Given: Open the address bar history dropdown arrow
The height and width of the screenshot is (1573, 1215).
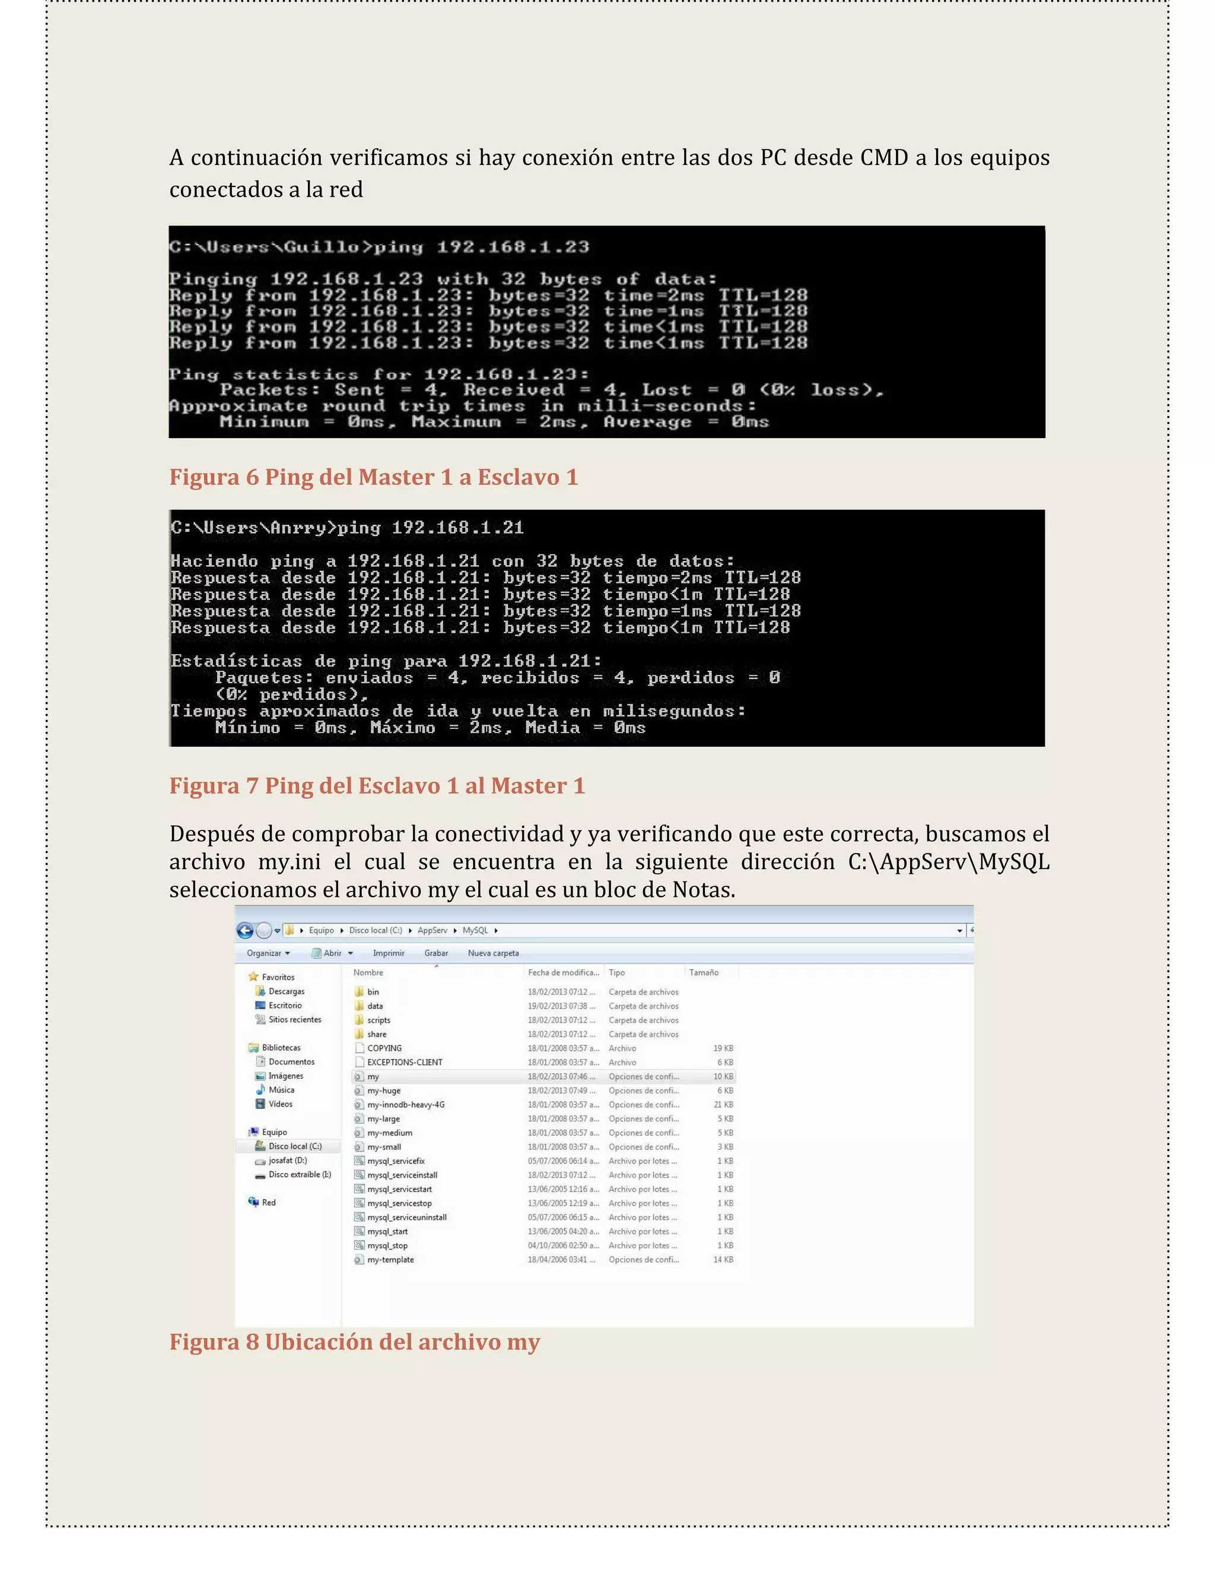Looking at the screenshot, I should point(959,931).
